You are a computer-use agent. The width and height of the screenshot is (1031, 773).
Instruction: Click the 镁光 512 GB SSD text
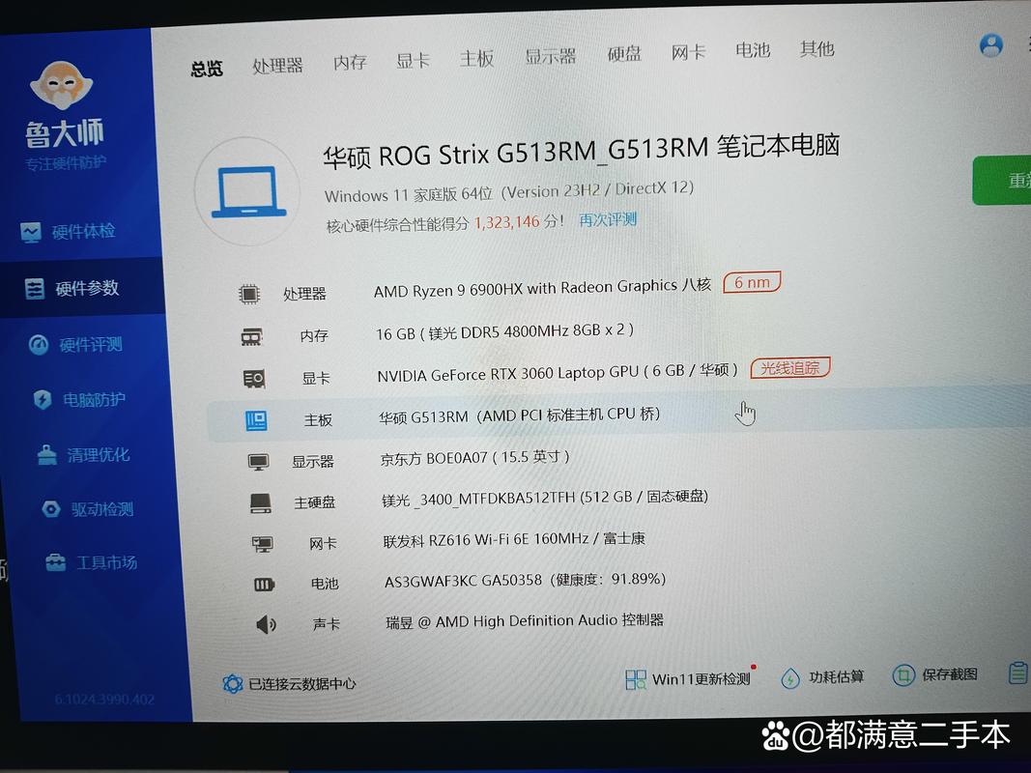544,499
